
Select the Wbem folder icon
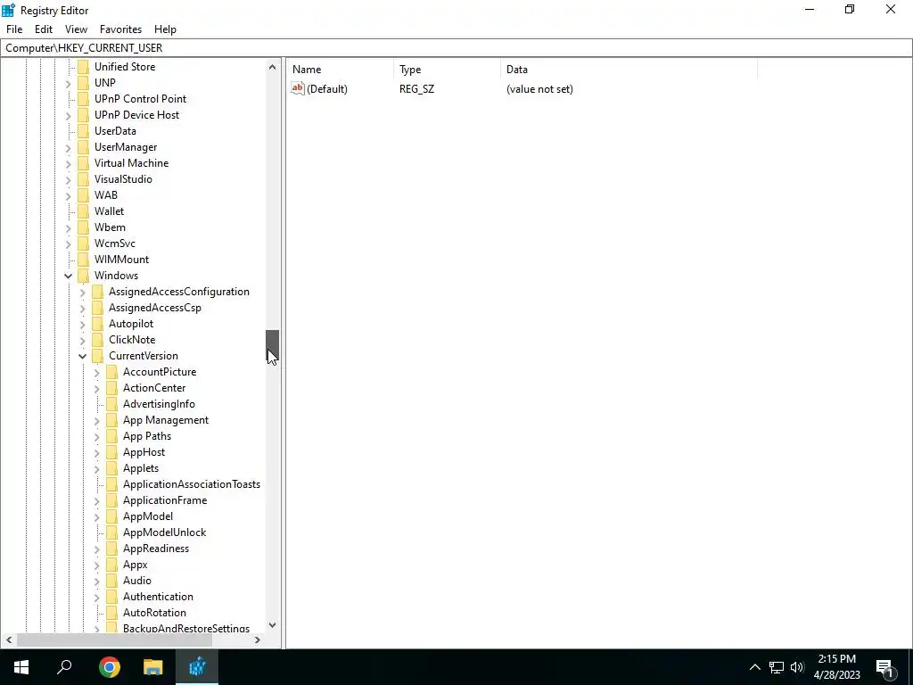tap(83, 227)
